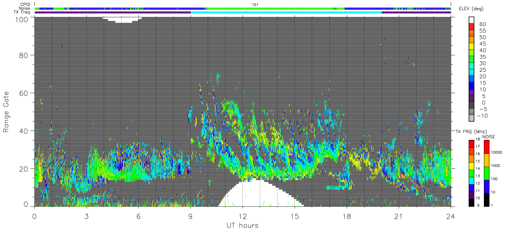Click the ELEV (deg) colorbar title
507x234 pixels.
pyautogui.click(x=471, y=9)
